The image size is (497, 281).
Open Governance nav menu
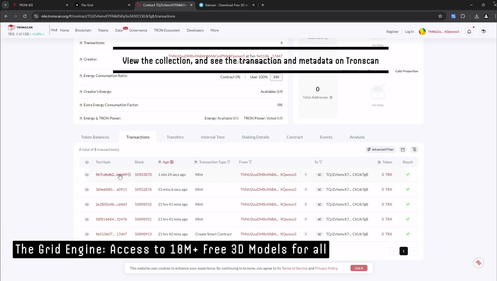[x=138, y=30]
